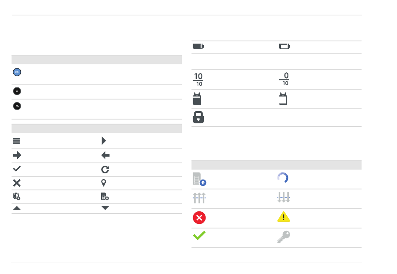Click the right-pointing play triangle

pyautogui.click(x=104, y=141)
